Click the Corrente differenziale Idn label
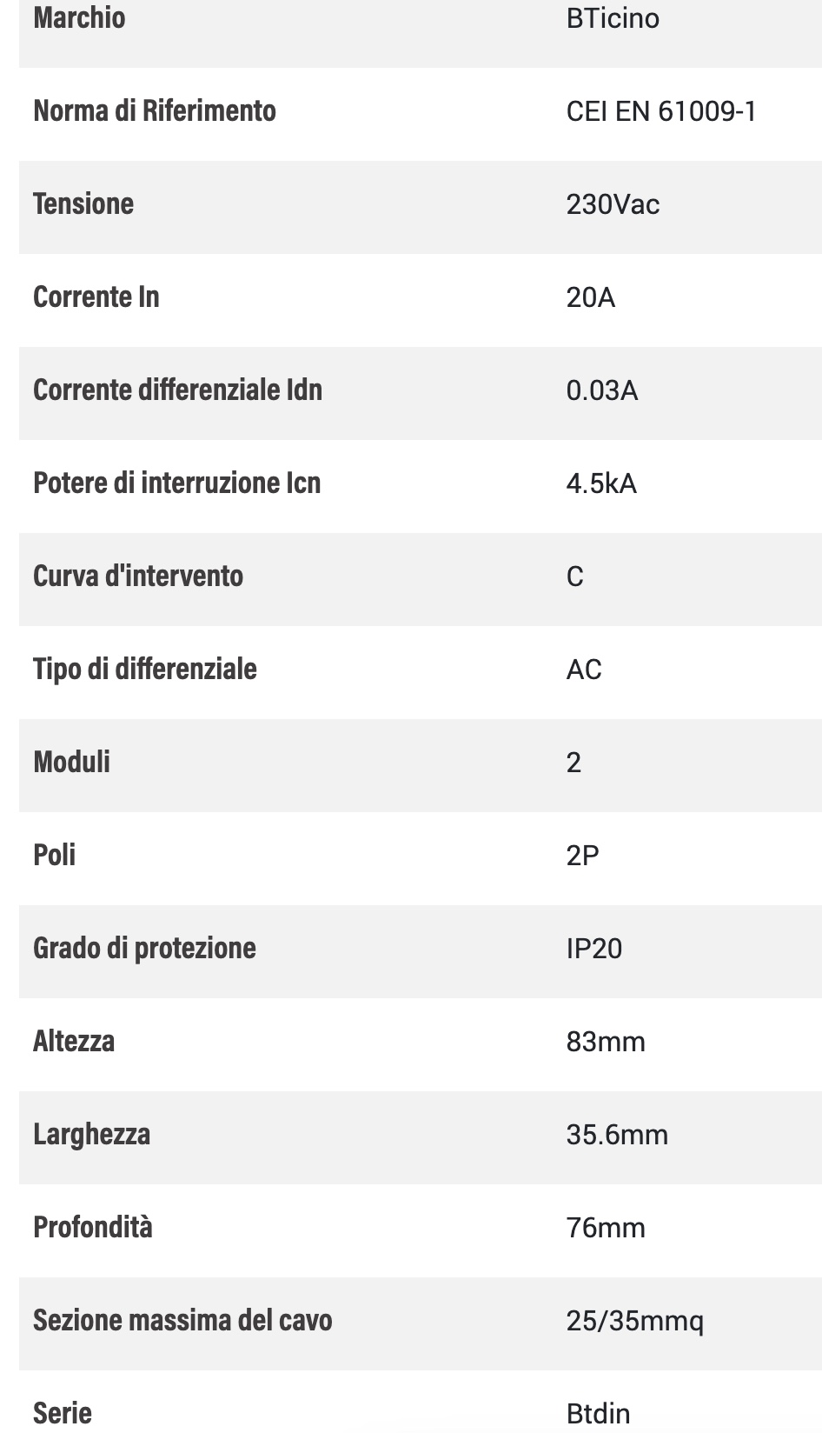This screenshot has width=822, height=1433. pyautogui.click(x=177, y=390)
